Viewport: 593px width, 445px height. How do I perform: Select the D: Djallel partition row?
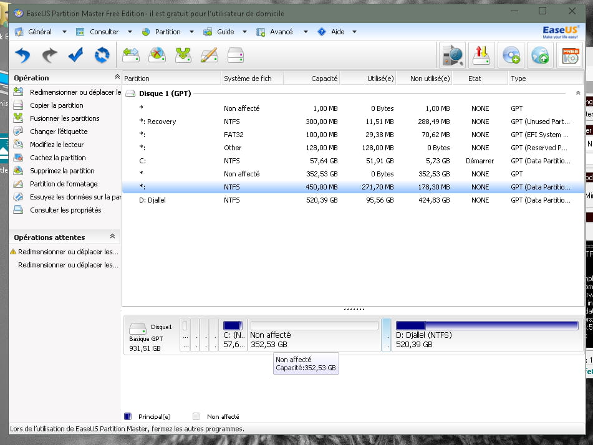353,200
